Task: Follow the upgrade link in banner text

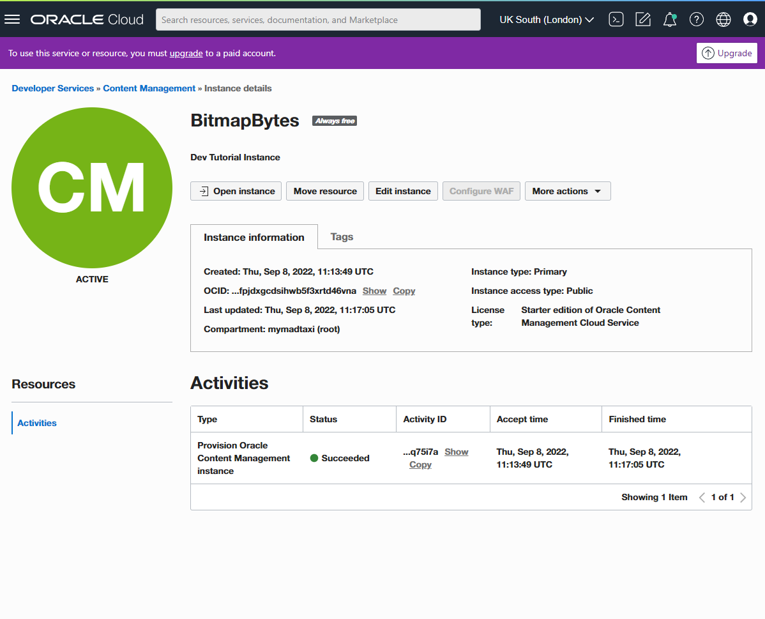Action: pos(186,53)
